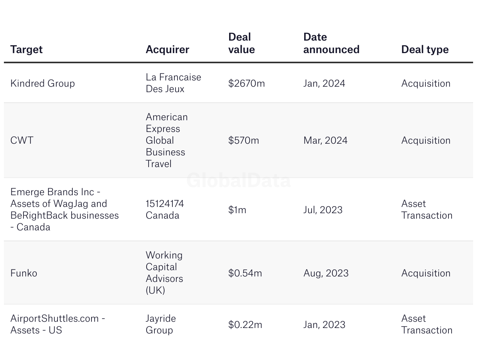Click the Target column header
The image size is (477, 360).
click(x=27, y=50)
